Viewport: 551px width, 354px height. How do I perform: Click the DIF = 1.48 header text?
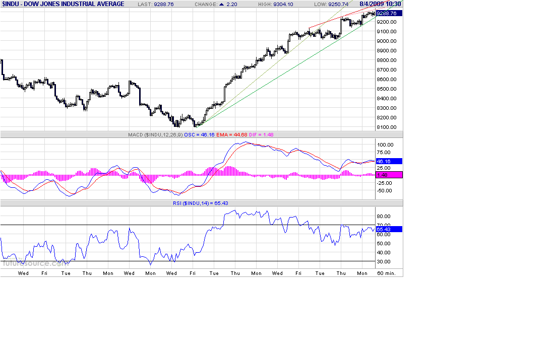(x=261, y=135)
